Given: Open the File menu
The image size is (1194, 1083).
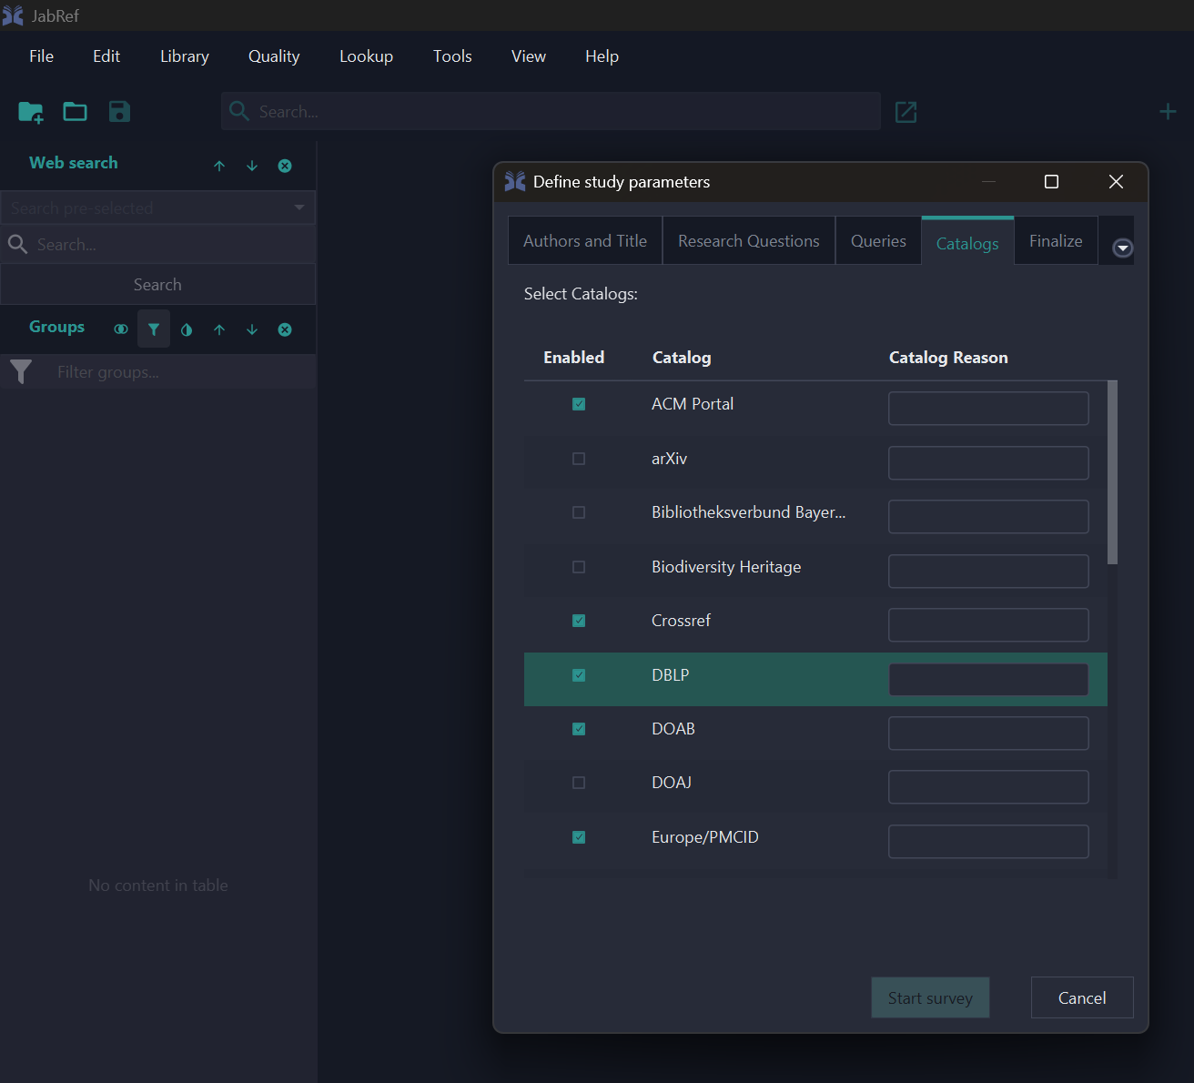Looking at the screenshot, I should (41, 56).
